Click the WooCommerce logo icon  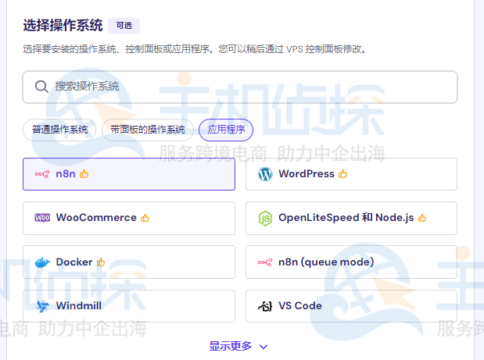point(42,218)
